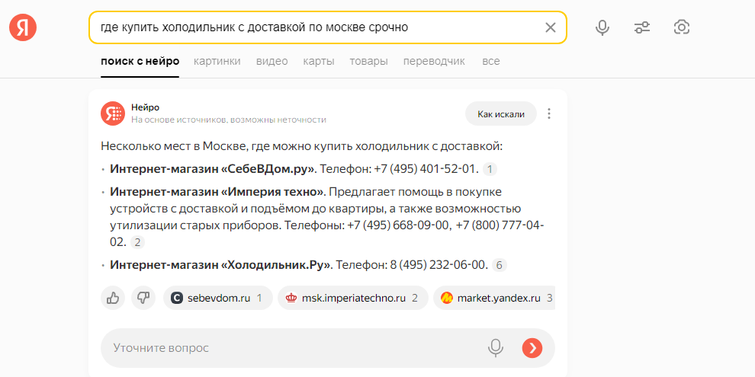The image size is (755, 377).
Task: Open Neuro answer three-dot options menu
Action: tap(549, 113)
